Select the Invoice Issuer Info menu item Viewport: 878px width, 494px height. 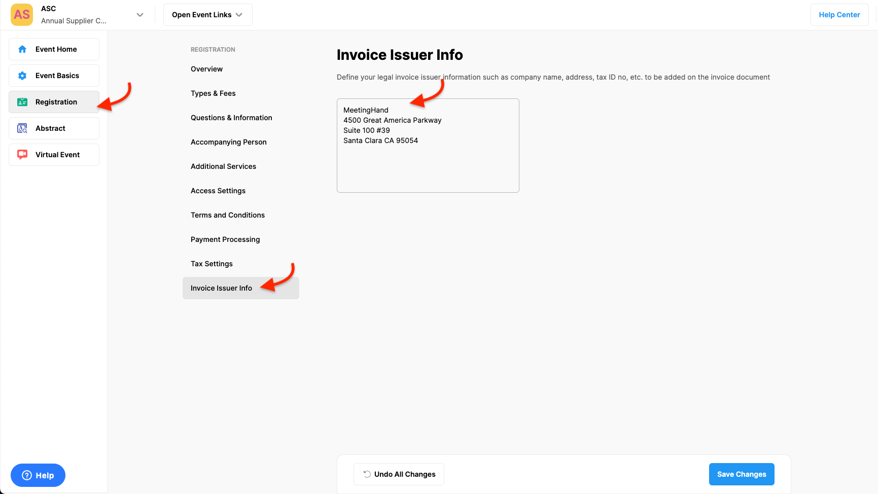[x=221, y=288]
